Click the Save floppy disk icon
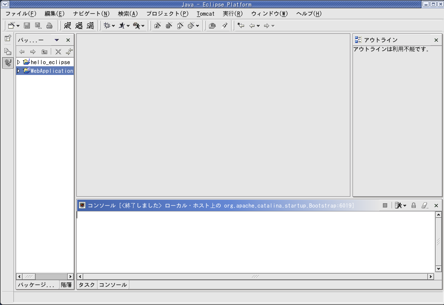Viewport: 444px width, 305px height. point(27,26)
